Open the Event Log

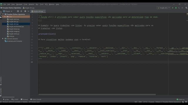tap(180, 99)
